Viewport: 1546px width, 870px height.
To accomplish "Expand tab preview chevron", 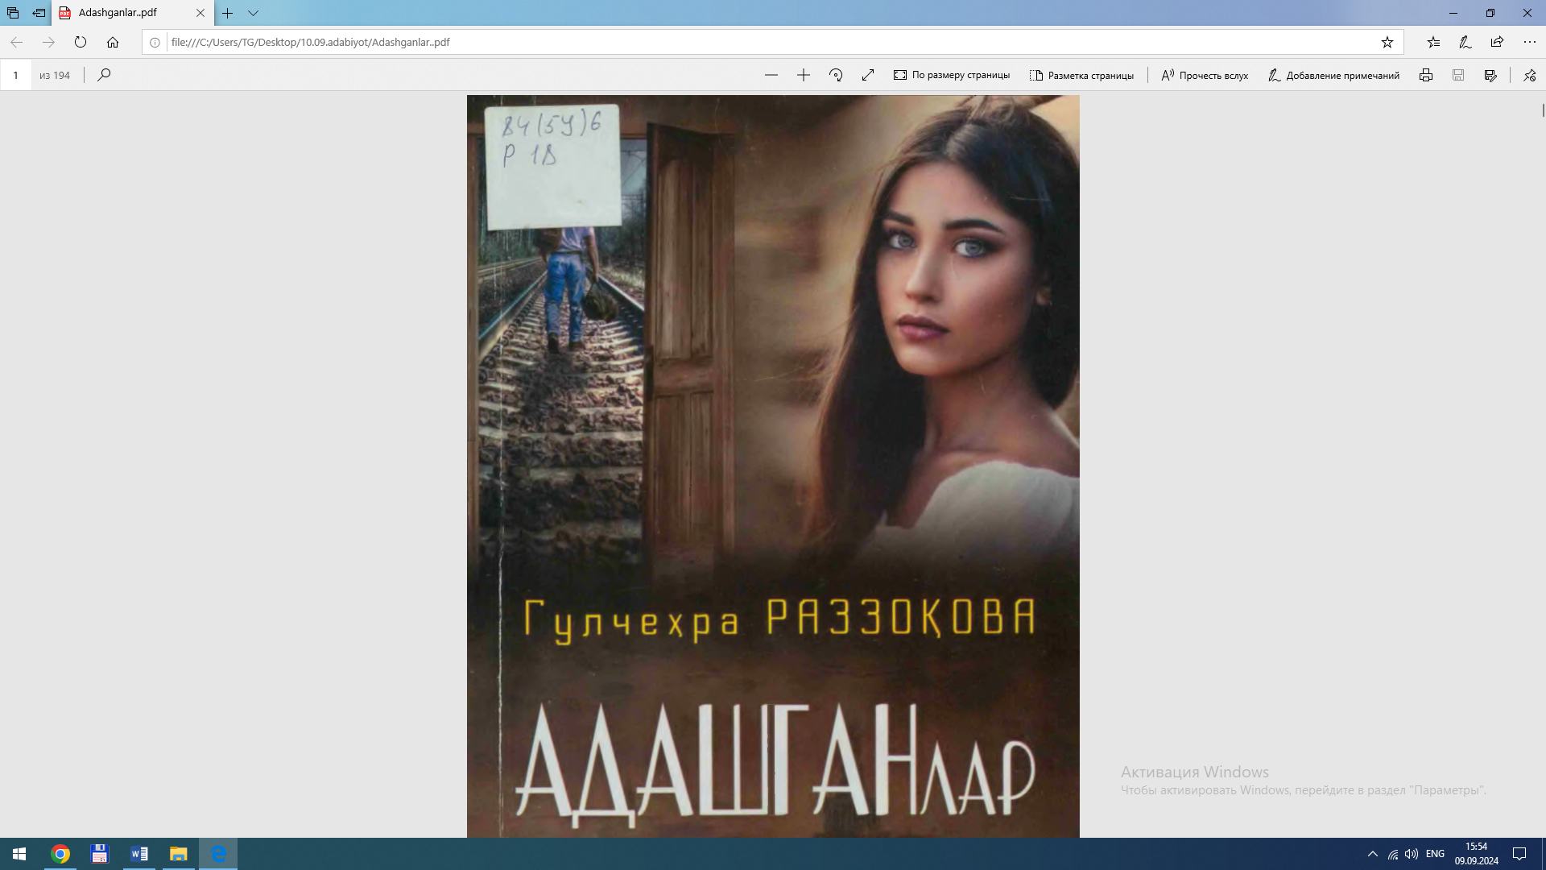I will coord(253,13).
